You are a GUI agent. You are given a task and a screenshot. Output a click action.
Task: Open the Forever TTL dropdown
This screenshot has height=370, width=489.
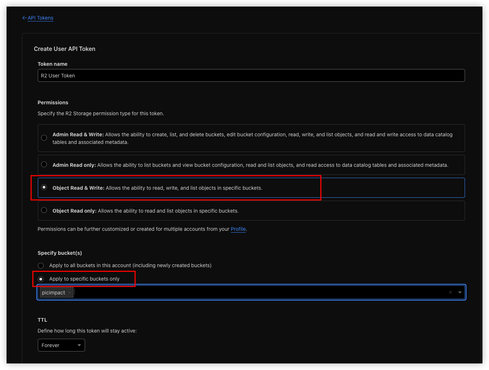click(61, 345)
